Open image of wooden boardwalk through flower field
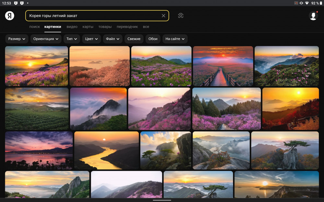Image resolution: width=324 pixels, height=202 pixels. tap(223, 66)
